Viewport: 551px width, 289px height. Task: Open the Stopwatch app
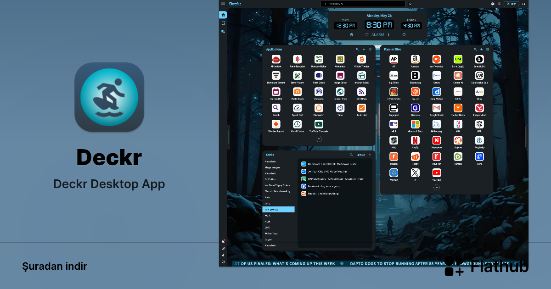tap(319, 108)
